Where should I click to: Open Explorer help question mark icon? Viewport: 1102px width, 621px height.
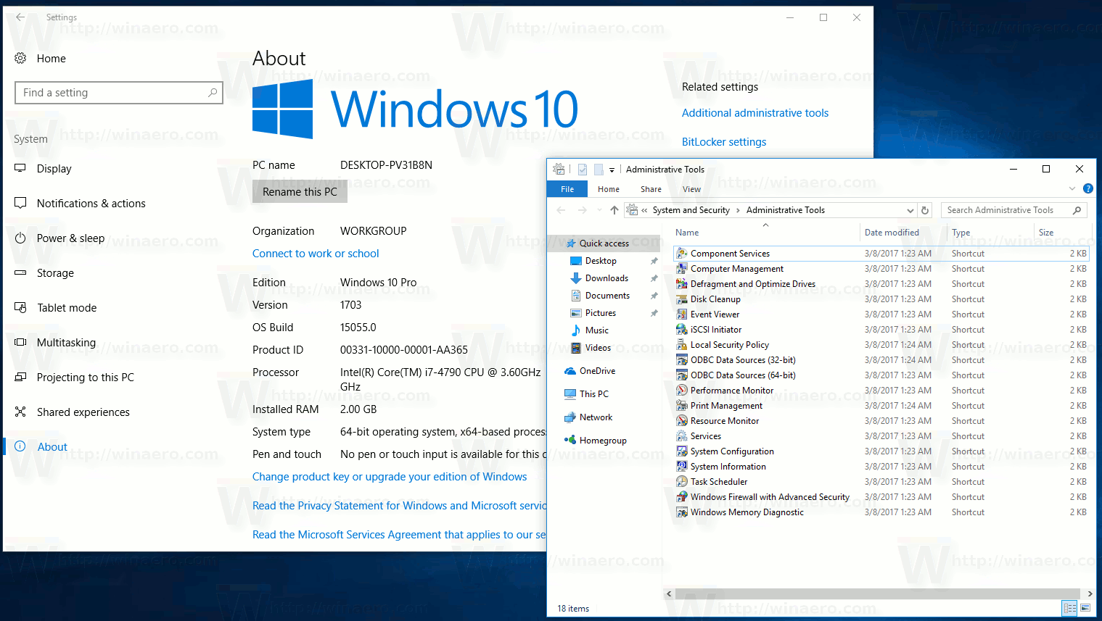tap(1087, 188)
